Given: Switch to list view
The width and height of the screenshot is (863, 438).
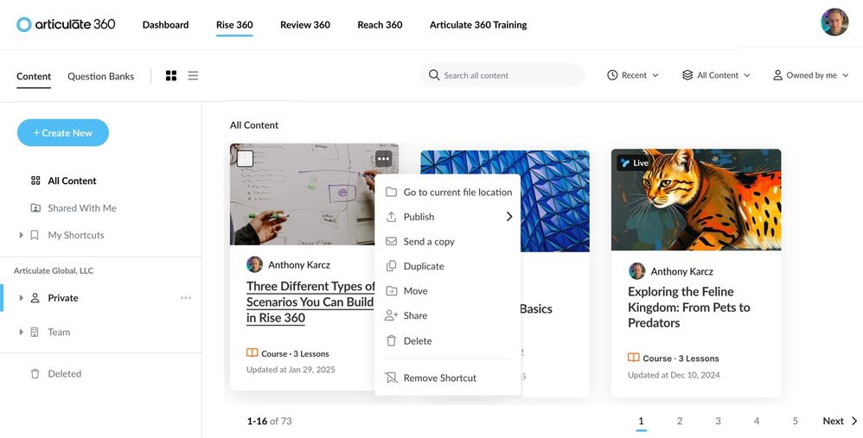Looking at the screenshot, I should point(193,76).
